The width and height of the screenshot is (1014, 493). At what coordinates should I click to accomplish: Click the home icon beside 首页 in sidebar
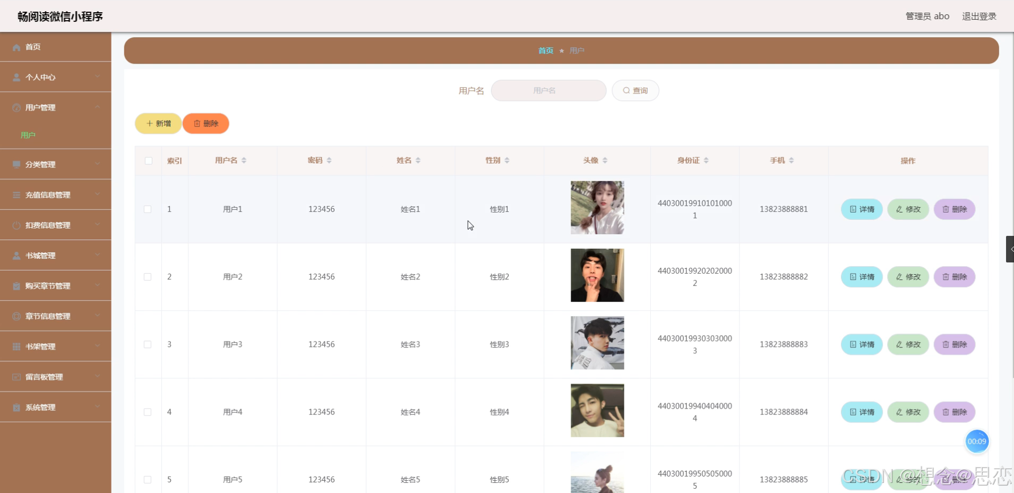coord(16,47)
